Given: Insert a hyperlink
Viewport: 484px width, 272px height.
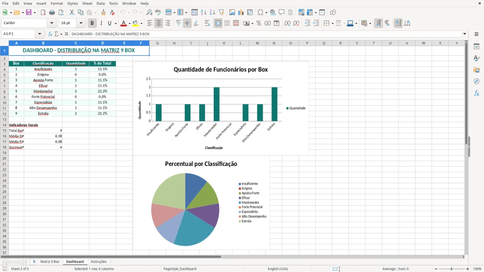Looking at the screenshot, I should click(273, 12).
